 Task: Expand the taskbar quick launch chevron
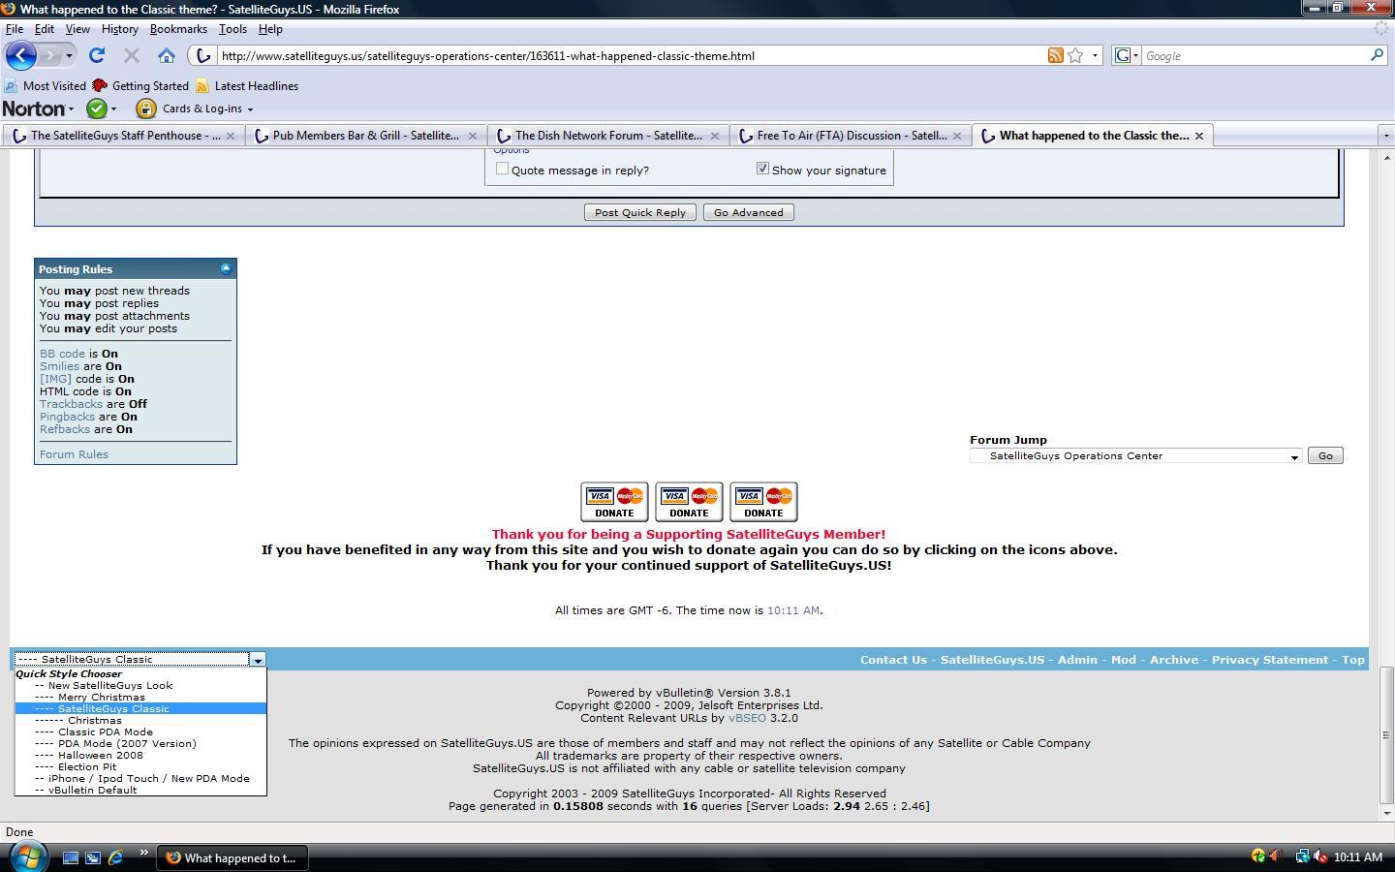coord(143,853)
